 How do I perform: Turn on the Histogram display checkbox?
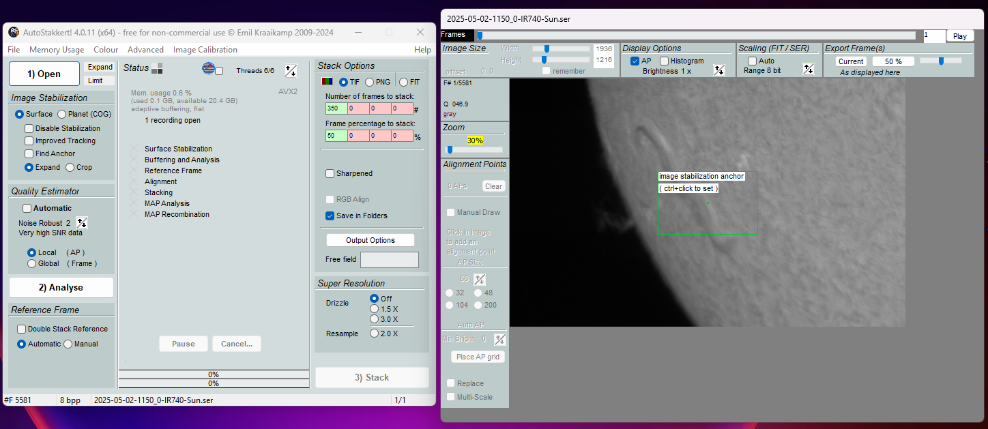(665, 61)
